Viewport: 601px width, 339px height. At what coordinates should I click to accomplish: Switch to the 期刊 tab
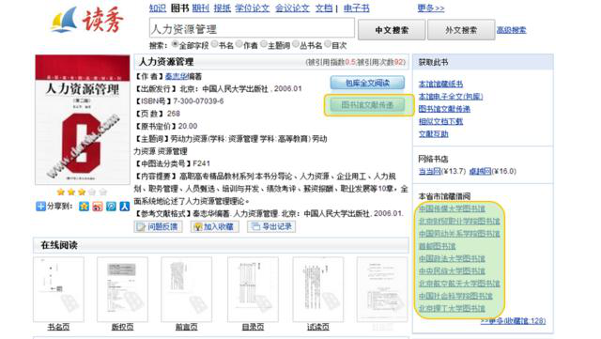point(201,8)
